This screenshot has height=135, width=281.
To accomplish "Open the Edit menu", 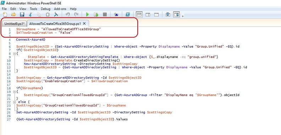I will (13, 9).
